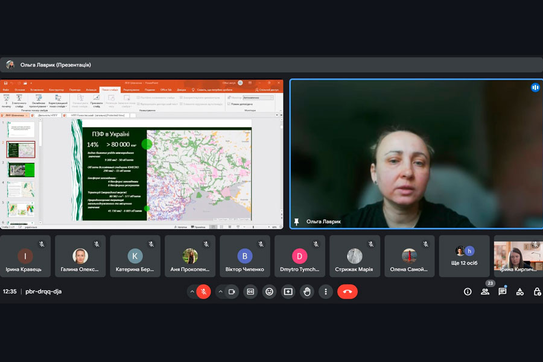Click Ірина Кирпич... video tile
The height and width of the screenshot is (362, 543).
click(518, 256)
